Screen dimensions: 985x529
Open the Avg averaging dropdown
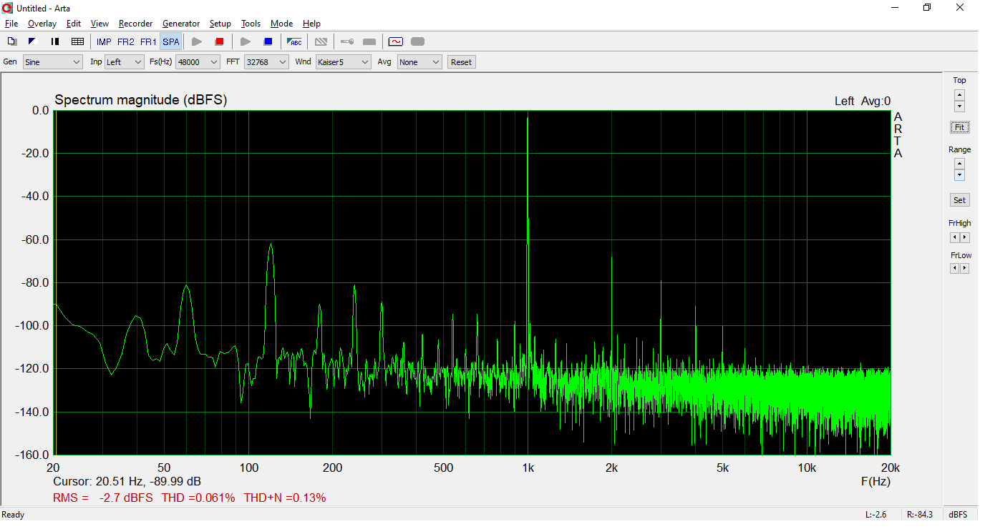[419, 62]
